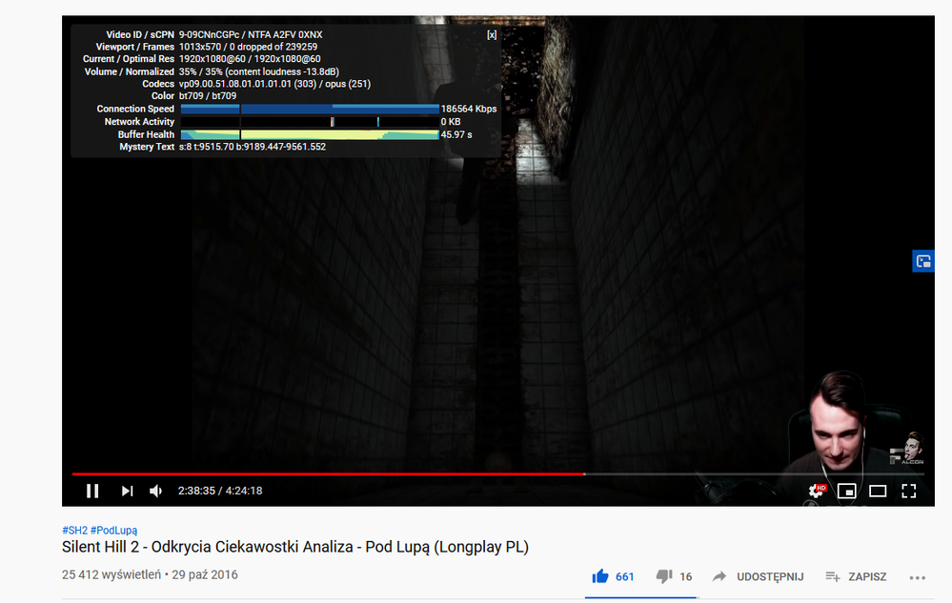The width and height of the screenshot is (952, 603).
Task: Click the ZAPISZ save button
Action: 856,576
